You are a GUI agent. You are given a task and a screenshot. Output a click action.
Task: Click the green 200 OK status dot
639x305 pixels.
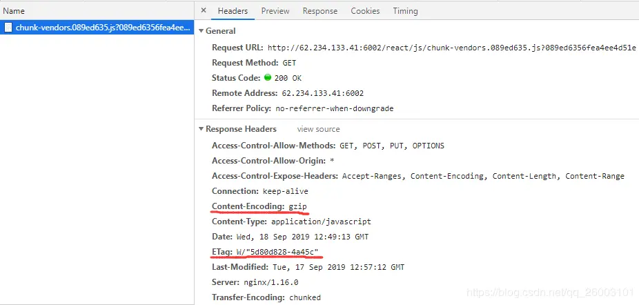[268, 77]
